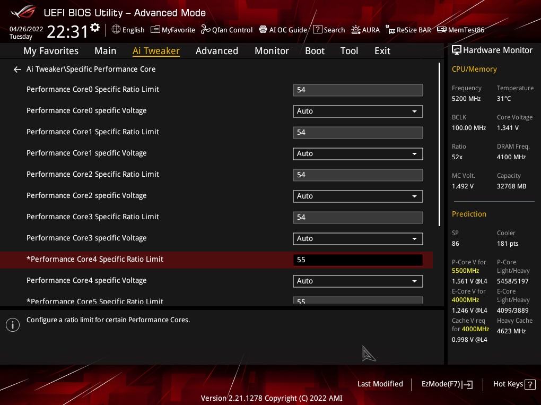Click the info icon in help panel
Viewport: 541px width, 405px height.
pos(13,325)
